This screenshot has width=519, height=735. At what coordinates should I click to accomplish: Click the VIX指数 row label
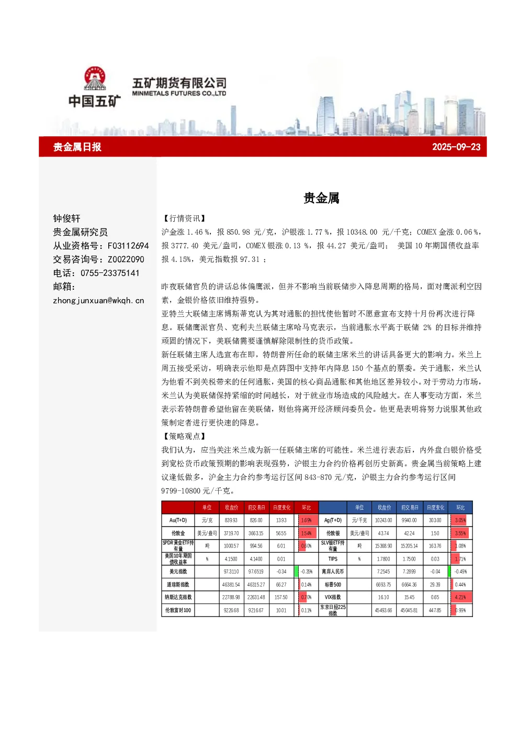[x=333, y=597]
